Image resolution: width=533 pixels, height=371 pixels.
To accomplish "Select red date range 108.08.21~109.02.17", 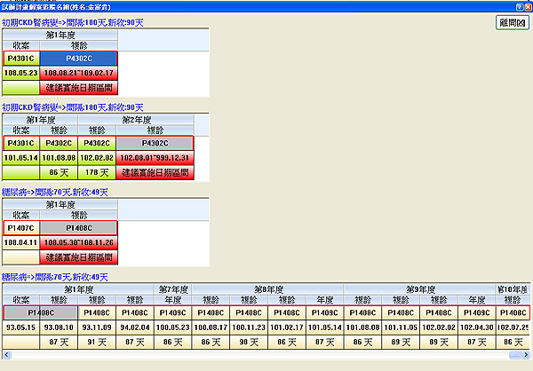I will coord(79,74).
